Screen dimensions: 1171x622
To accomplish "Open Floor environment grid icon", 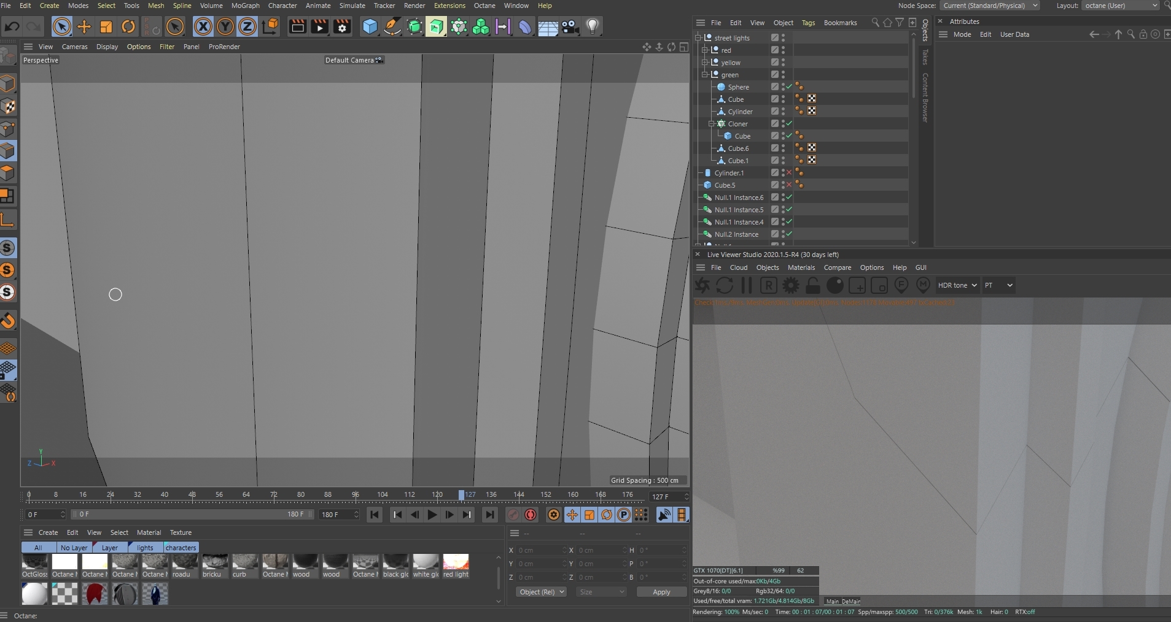I will click(x=548, y=26).
